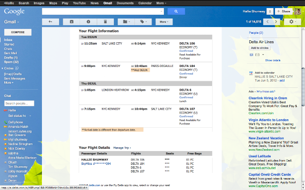Open Images in Google top bar
Image resolution: width=305 pixels, height=190 pixels.
coord(39,3)
